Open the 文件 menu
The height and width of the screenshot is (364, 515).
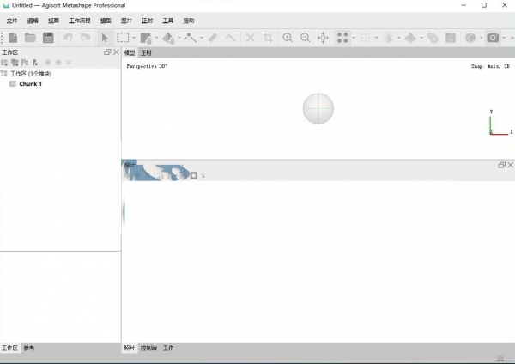pos(12,21)
